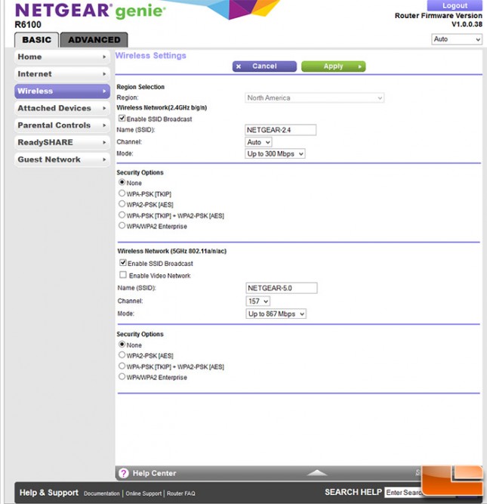The height and width of the screenshot is (504, 487).
Task: Click the Help Center question mark icon
Action: click(124, 473)
